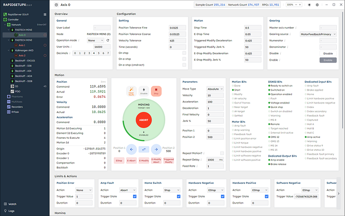Click the left arrow to Position 1
The width and height of the screenshot is (345, 216).
tap(131, 148)
